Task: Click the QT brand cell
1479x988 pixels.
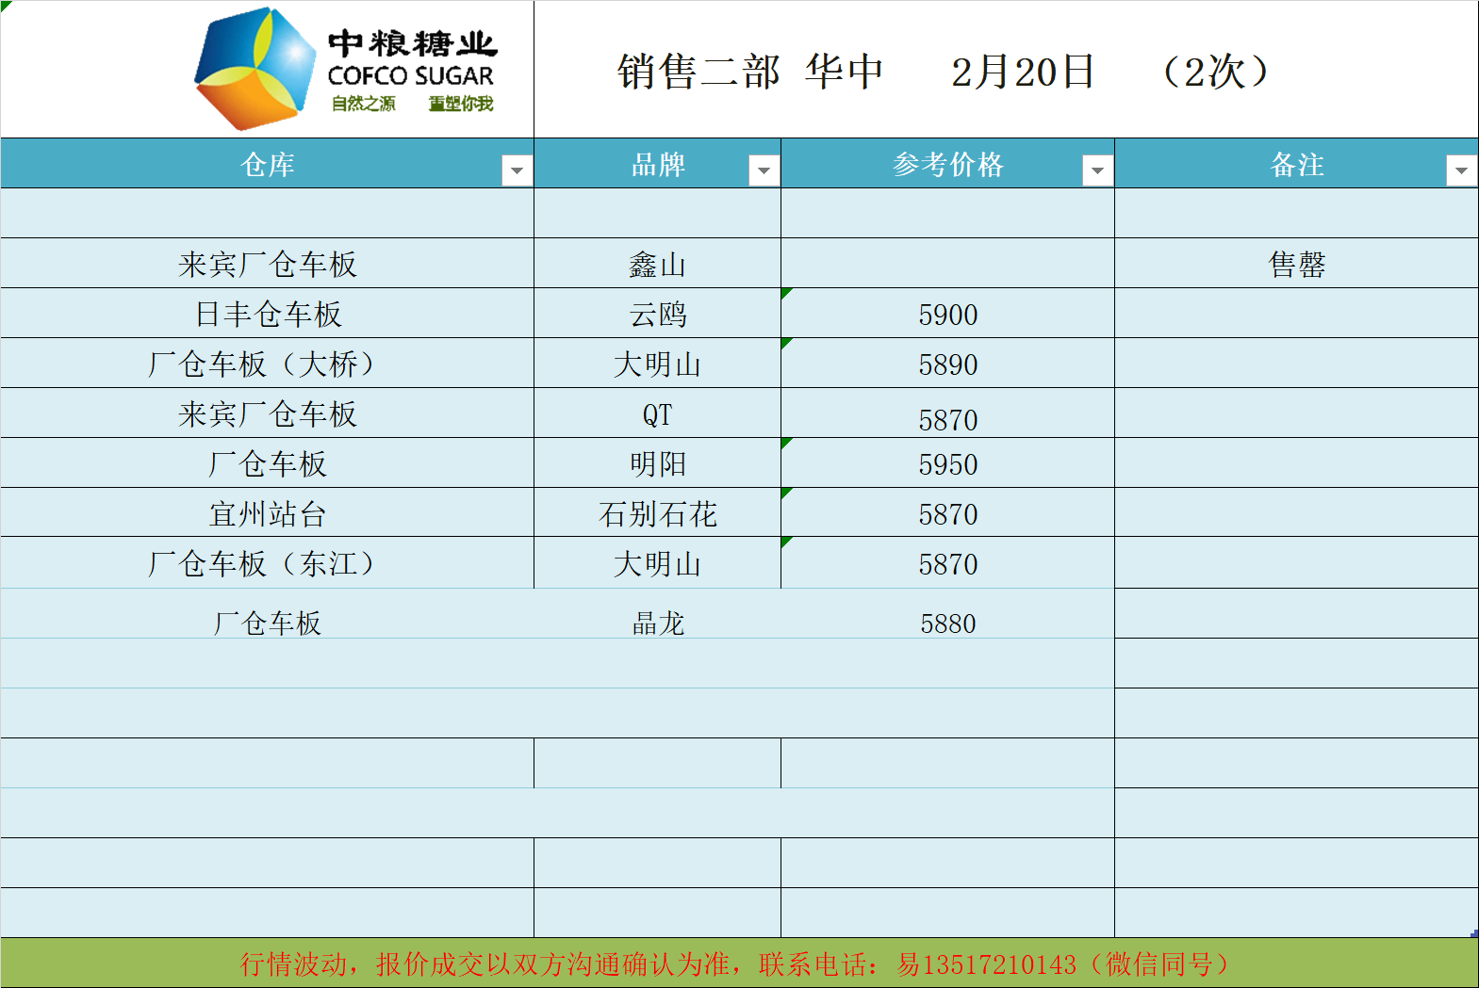Action: click(657, 414)
